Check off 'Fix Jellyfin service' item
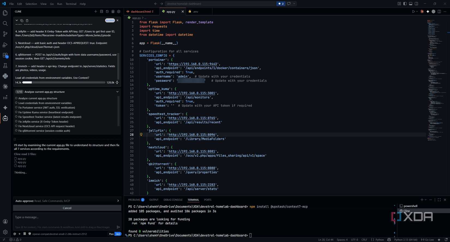 [x=16, y=121]
